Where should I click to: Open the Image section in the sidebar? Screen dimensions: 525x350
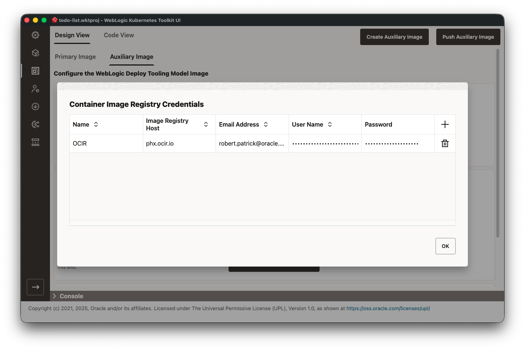[x=35, y=71]
